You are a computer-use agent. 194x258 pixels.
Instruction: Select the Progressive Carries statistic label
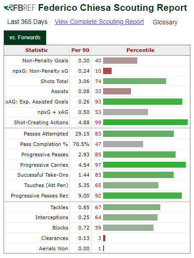click(44, 165)
